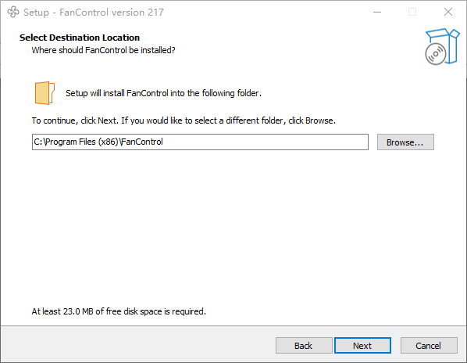
Task: Close the setup wizard with the X
Action: [x=448, y=13]
